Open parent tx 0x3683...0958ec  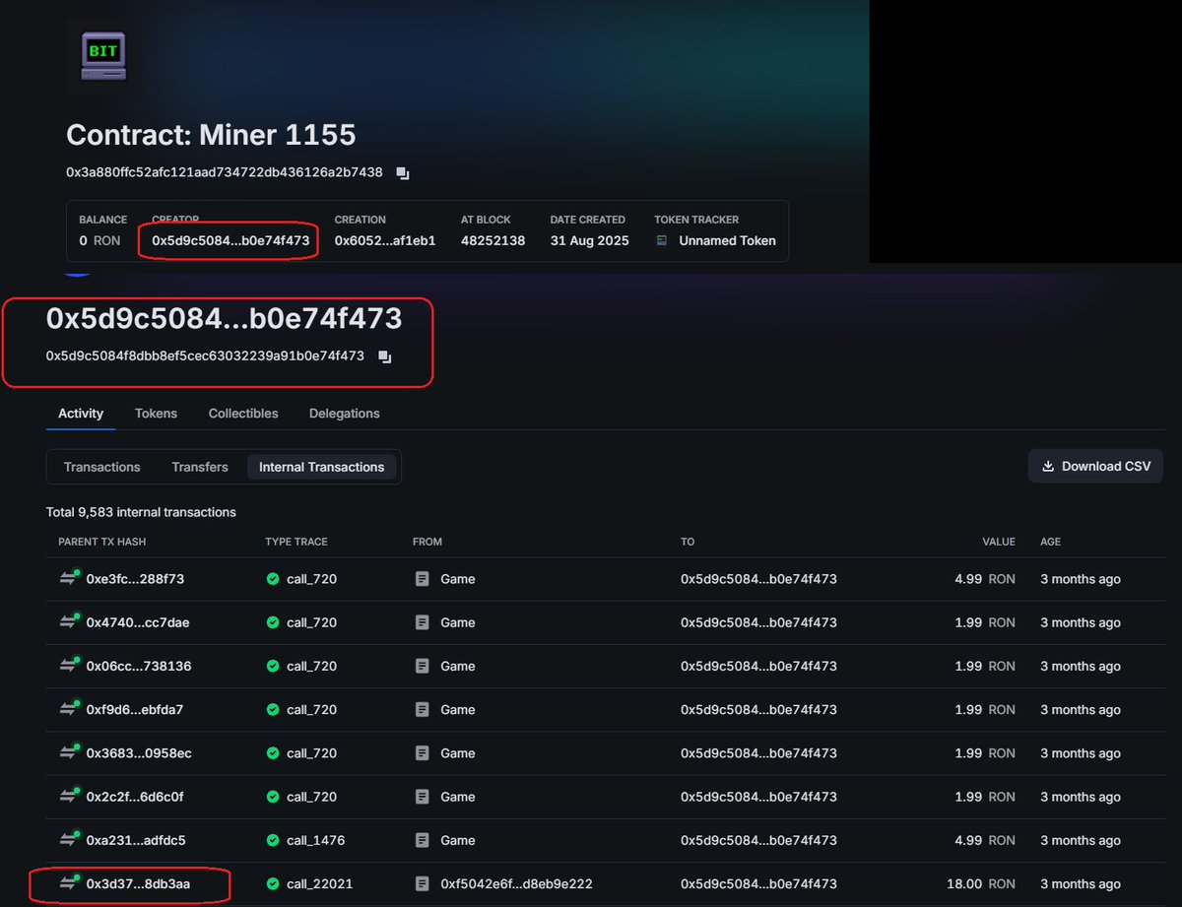pyautogui.click(x=139, y=753)
